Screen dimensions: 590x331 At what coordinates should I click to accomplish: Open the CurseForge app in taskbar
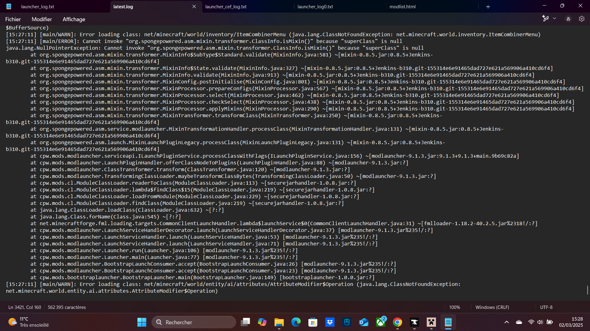pyautogui.click(x=414, y=322)
